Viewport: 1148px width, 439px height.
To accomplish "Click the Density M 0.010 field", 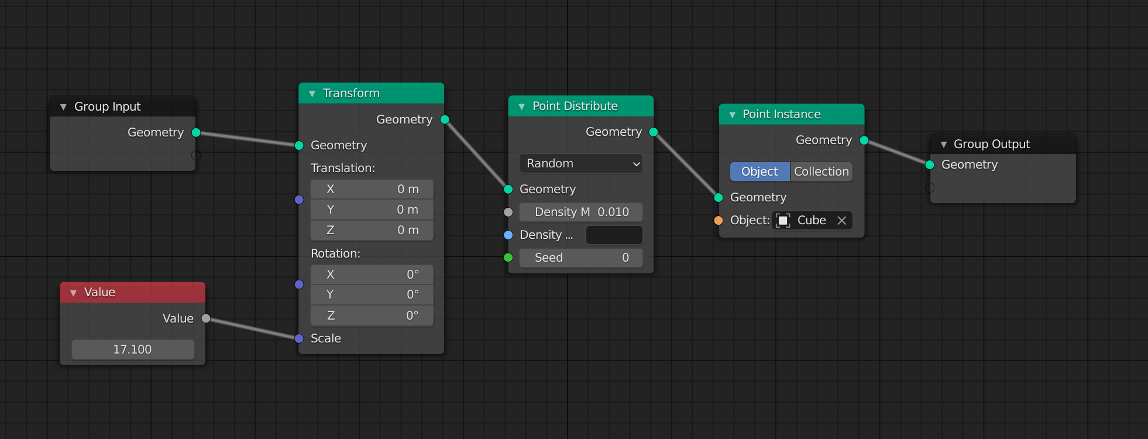I will (581, 212).
